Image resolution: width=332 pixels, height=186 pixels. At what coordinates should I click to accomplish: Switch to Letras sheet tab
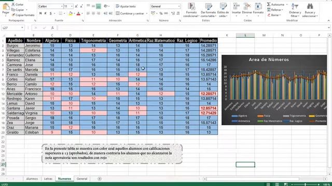(48, 179)
